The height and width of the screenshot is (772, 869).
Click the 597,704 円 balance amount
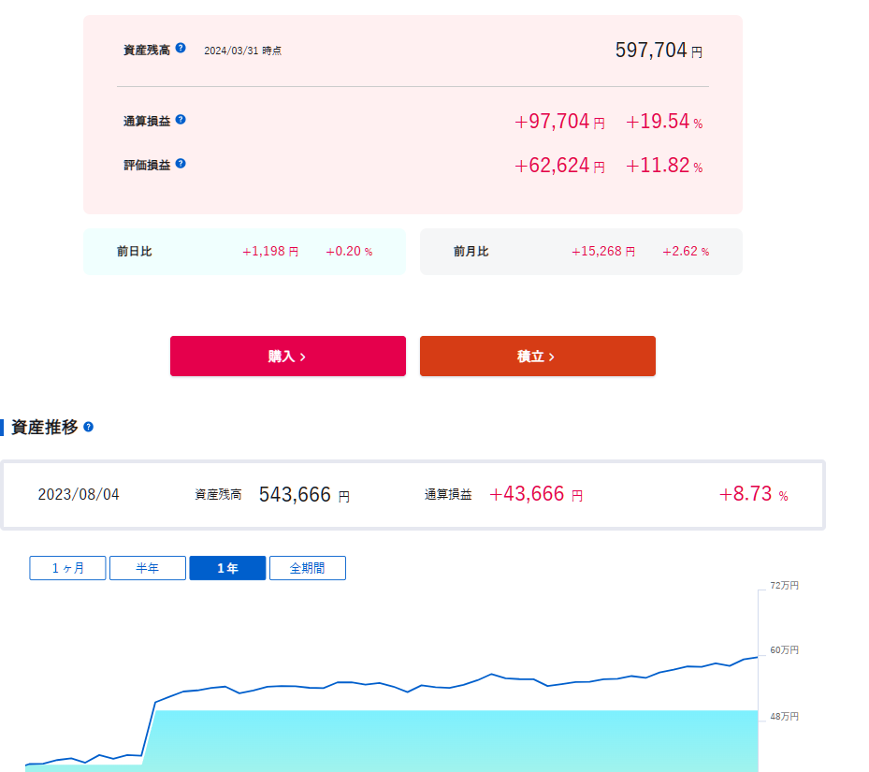point(659,51)
